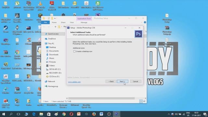Open the Manage tab under Application Tools
This screenshot has width=208, height=117.
(x=84, y=22)
